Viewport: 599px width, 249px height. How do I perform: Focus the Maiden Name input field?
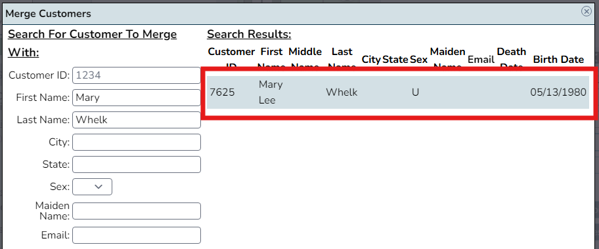coord(137,211)
